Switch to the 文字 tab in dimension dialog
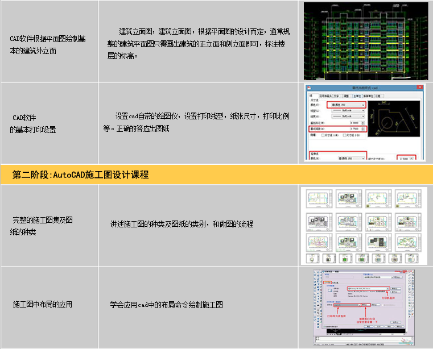This screenshot has height=349, width=433. coord(337,95)
